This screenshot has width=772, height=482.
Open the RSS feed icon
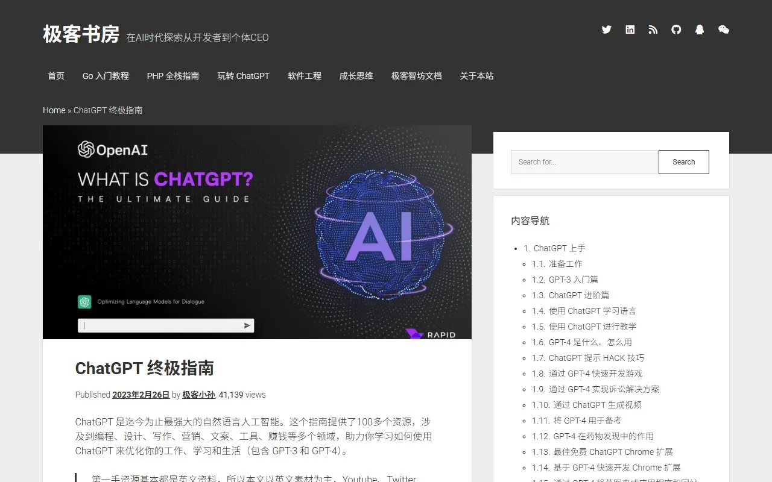[653, 29]
